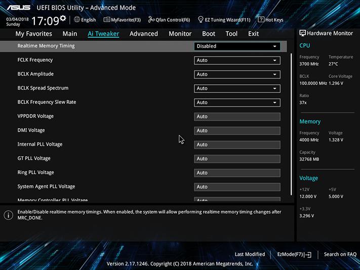Click the BCLK 100.0000 MHz value
The width and height of the screenshot is (360, 270).
click(x=313, y=83)
